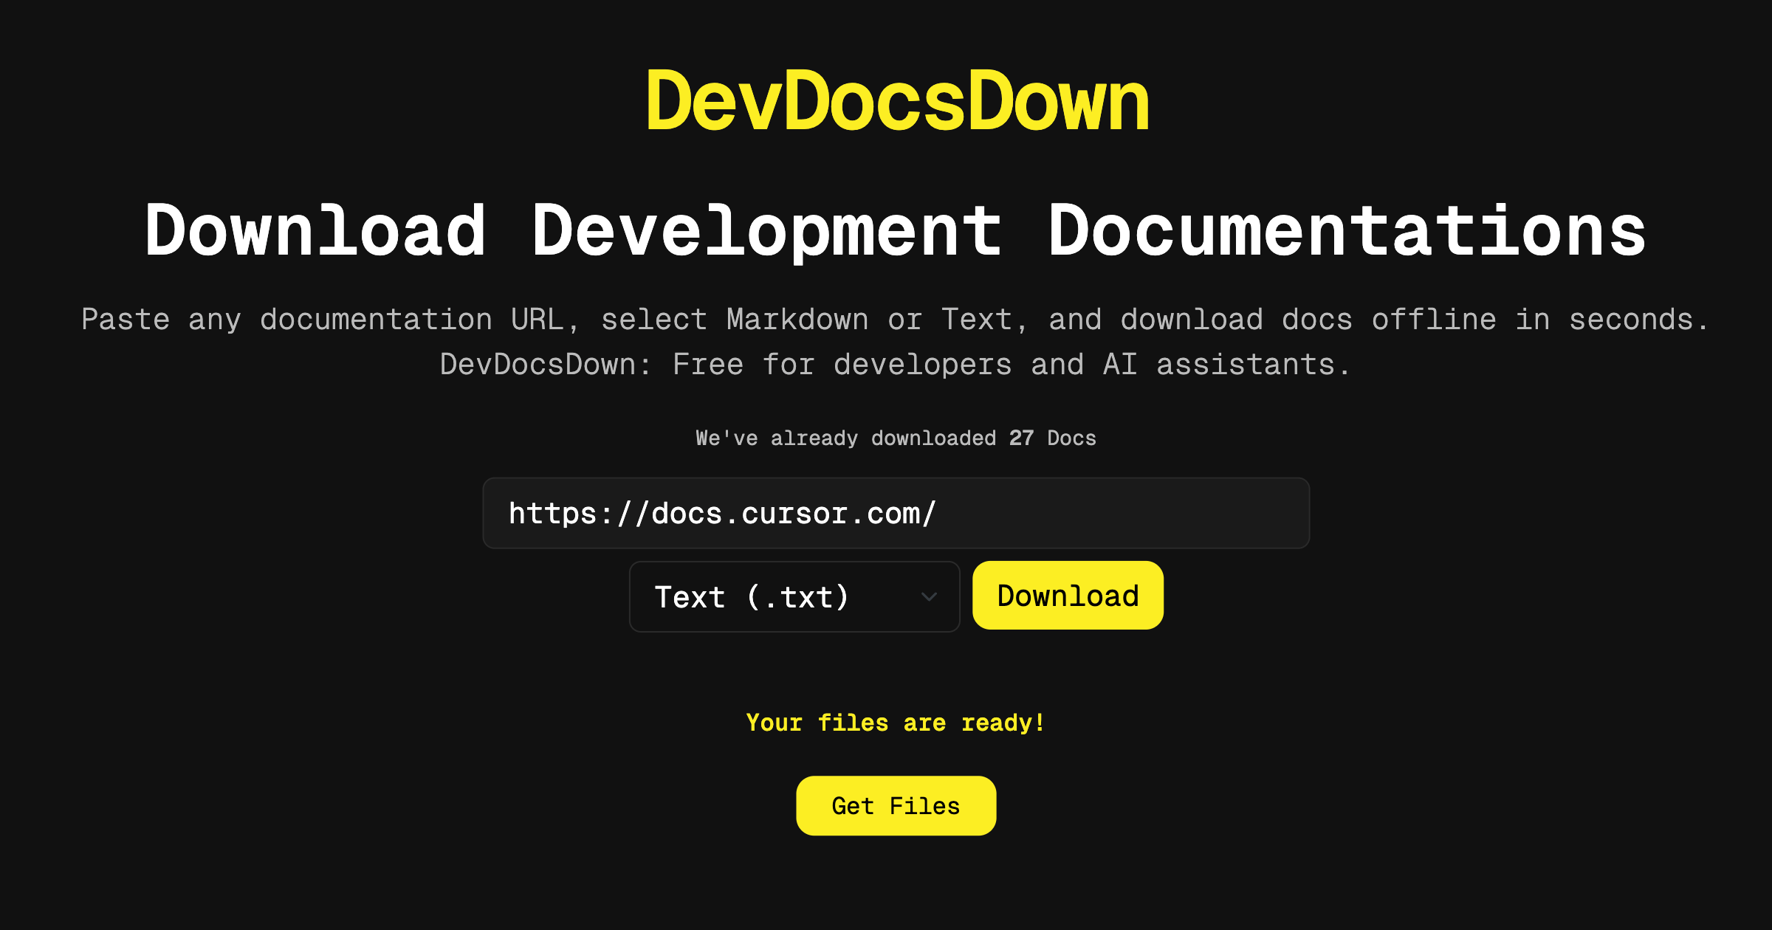
Task: Click the Get Files button
Action: pyautogui.click(x=896, y=805)
